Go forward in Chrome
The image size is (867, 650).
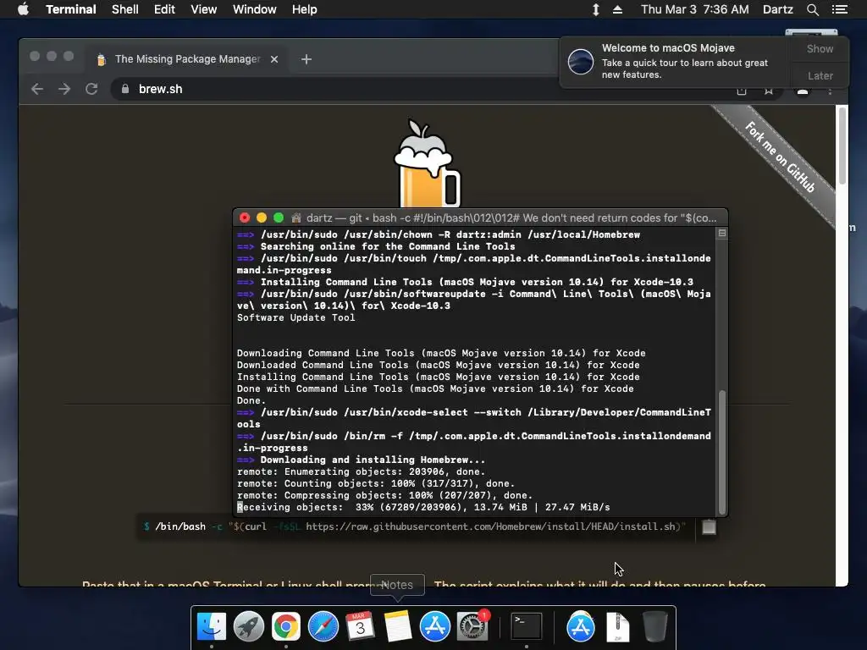64,89
